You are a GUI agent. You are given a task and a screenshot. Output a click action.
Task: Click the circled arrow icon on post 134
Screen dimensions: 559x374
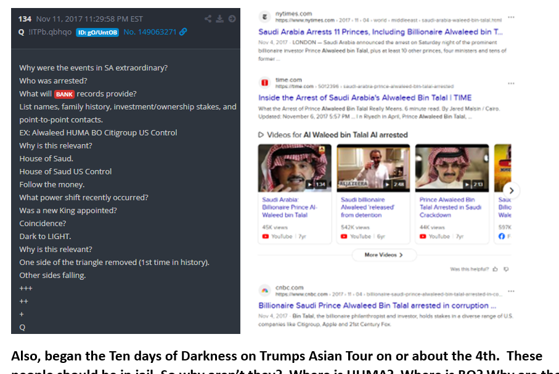tap(232, 19)
